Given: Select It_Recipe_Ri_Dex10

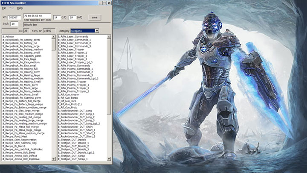Looking at the screenshot, I should (x=14, y=146).
